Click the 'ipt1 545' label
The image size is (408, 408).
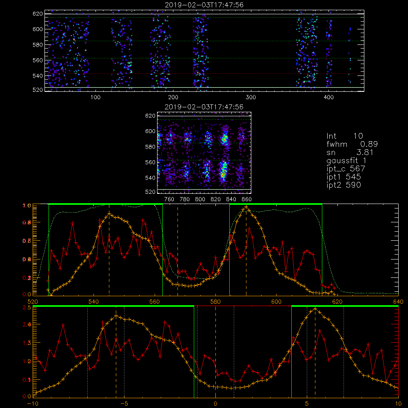(x=344, y=177)
